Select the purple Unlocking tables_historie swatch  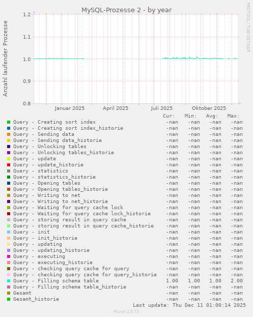pyautogui.click(x=9, y=153)
